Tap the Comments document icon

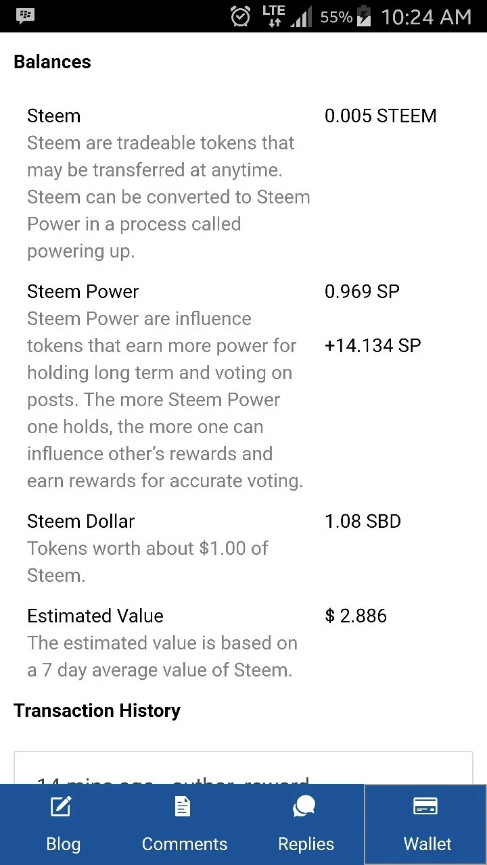pyautogui.click(x=183, y=806)
